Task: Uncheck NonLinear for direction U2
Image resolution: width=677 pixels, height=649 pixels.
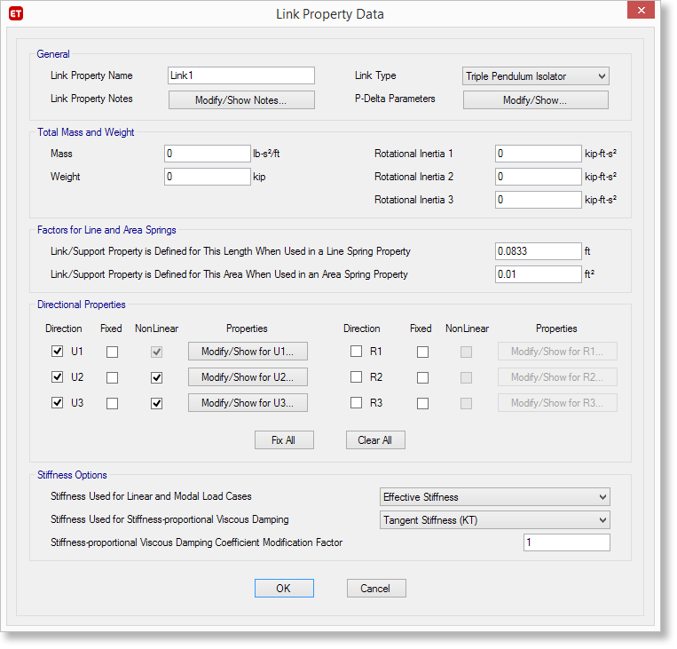Action: click(157, 378)
